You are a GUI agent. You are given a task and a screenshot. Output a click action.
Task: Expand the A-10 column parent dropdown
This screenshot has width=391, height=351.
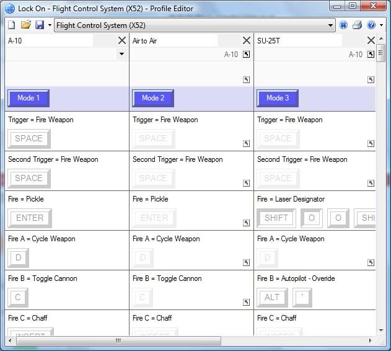pyautogui.click(x=121, y=54)
